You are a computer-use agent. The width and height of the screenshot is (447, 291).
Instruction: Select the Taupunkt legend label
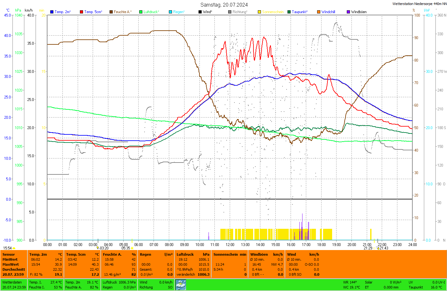coord(299,12)
